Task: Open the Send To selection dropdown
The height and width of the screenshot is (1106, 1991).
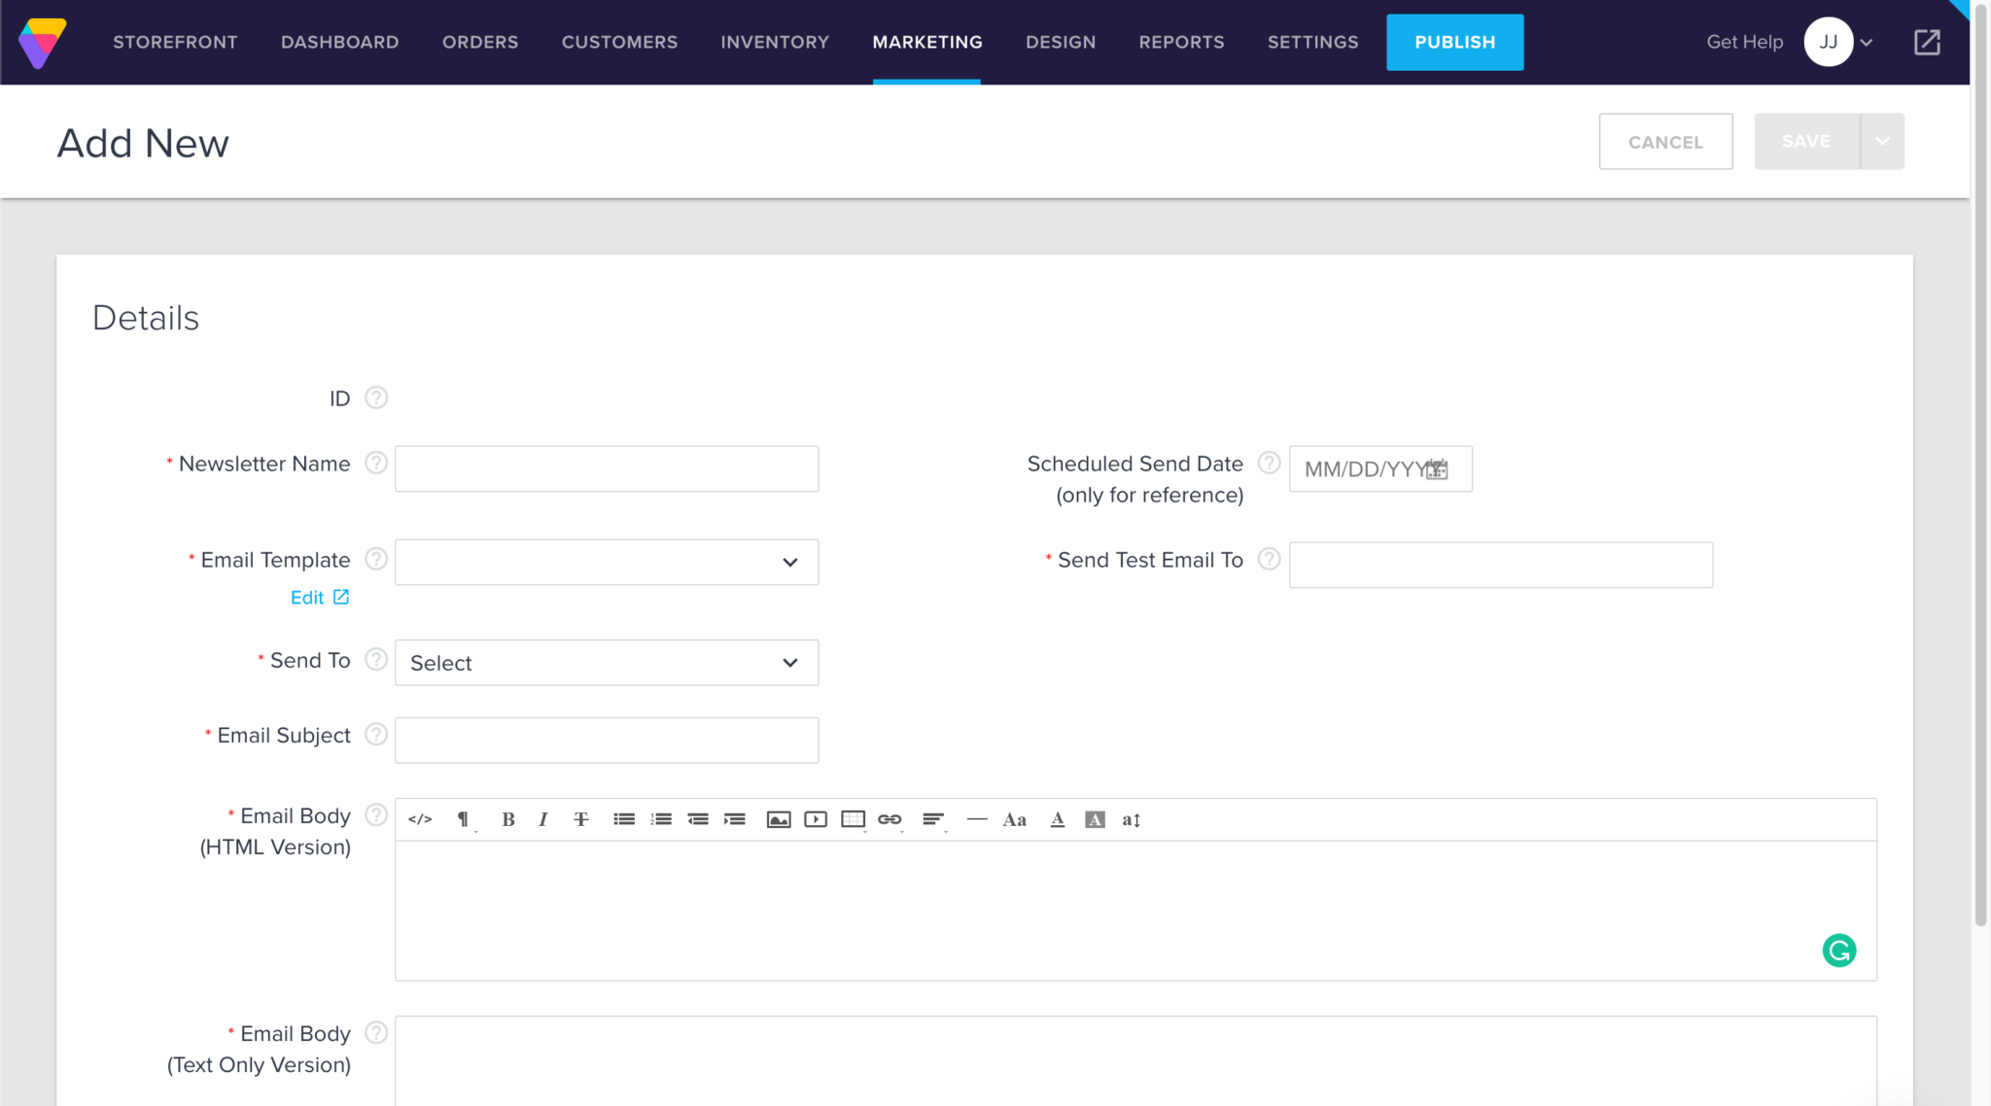Action: [606, 662]
